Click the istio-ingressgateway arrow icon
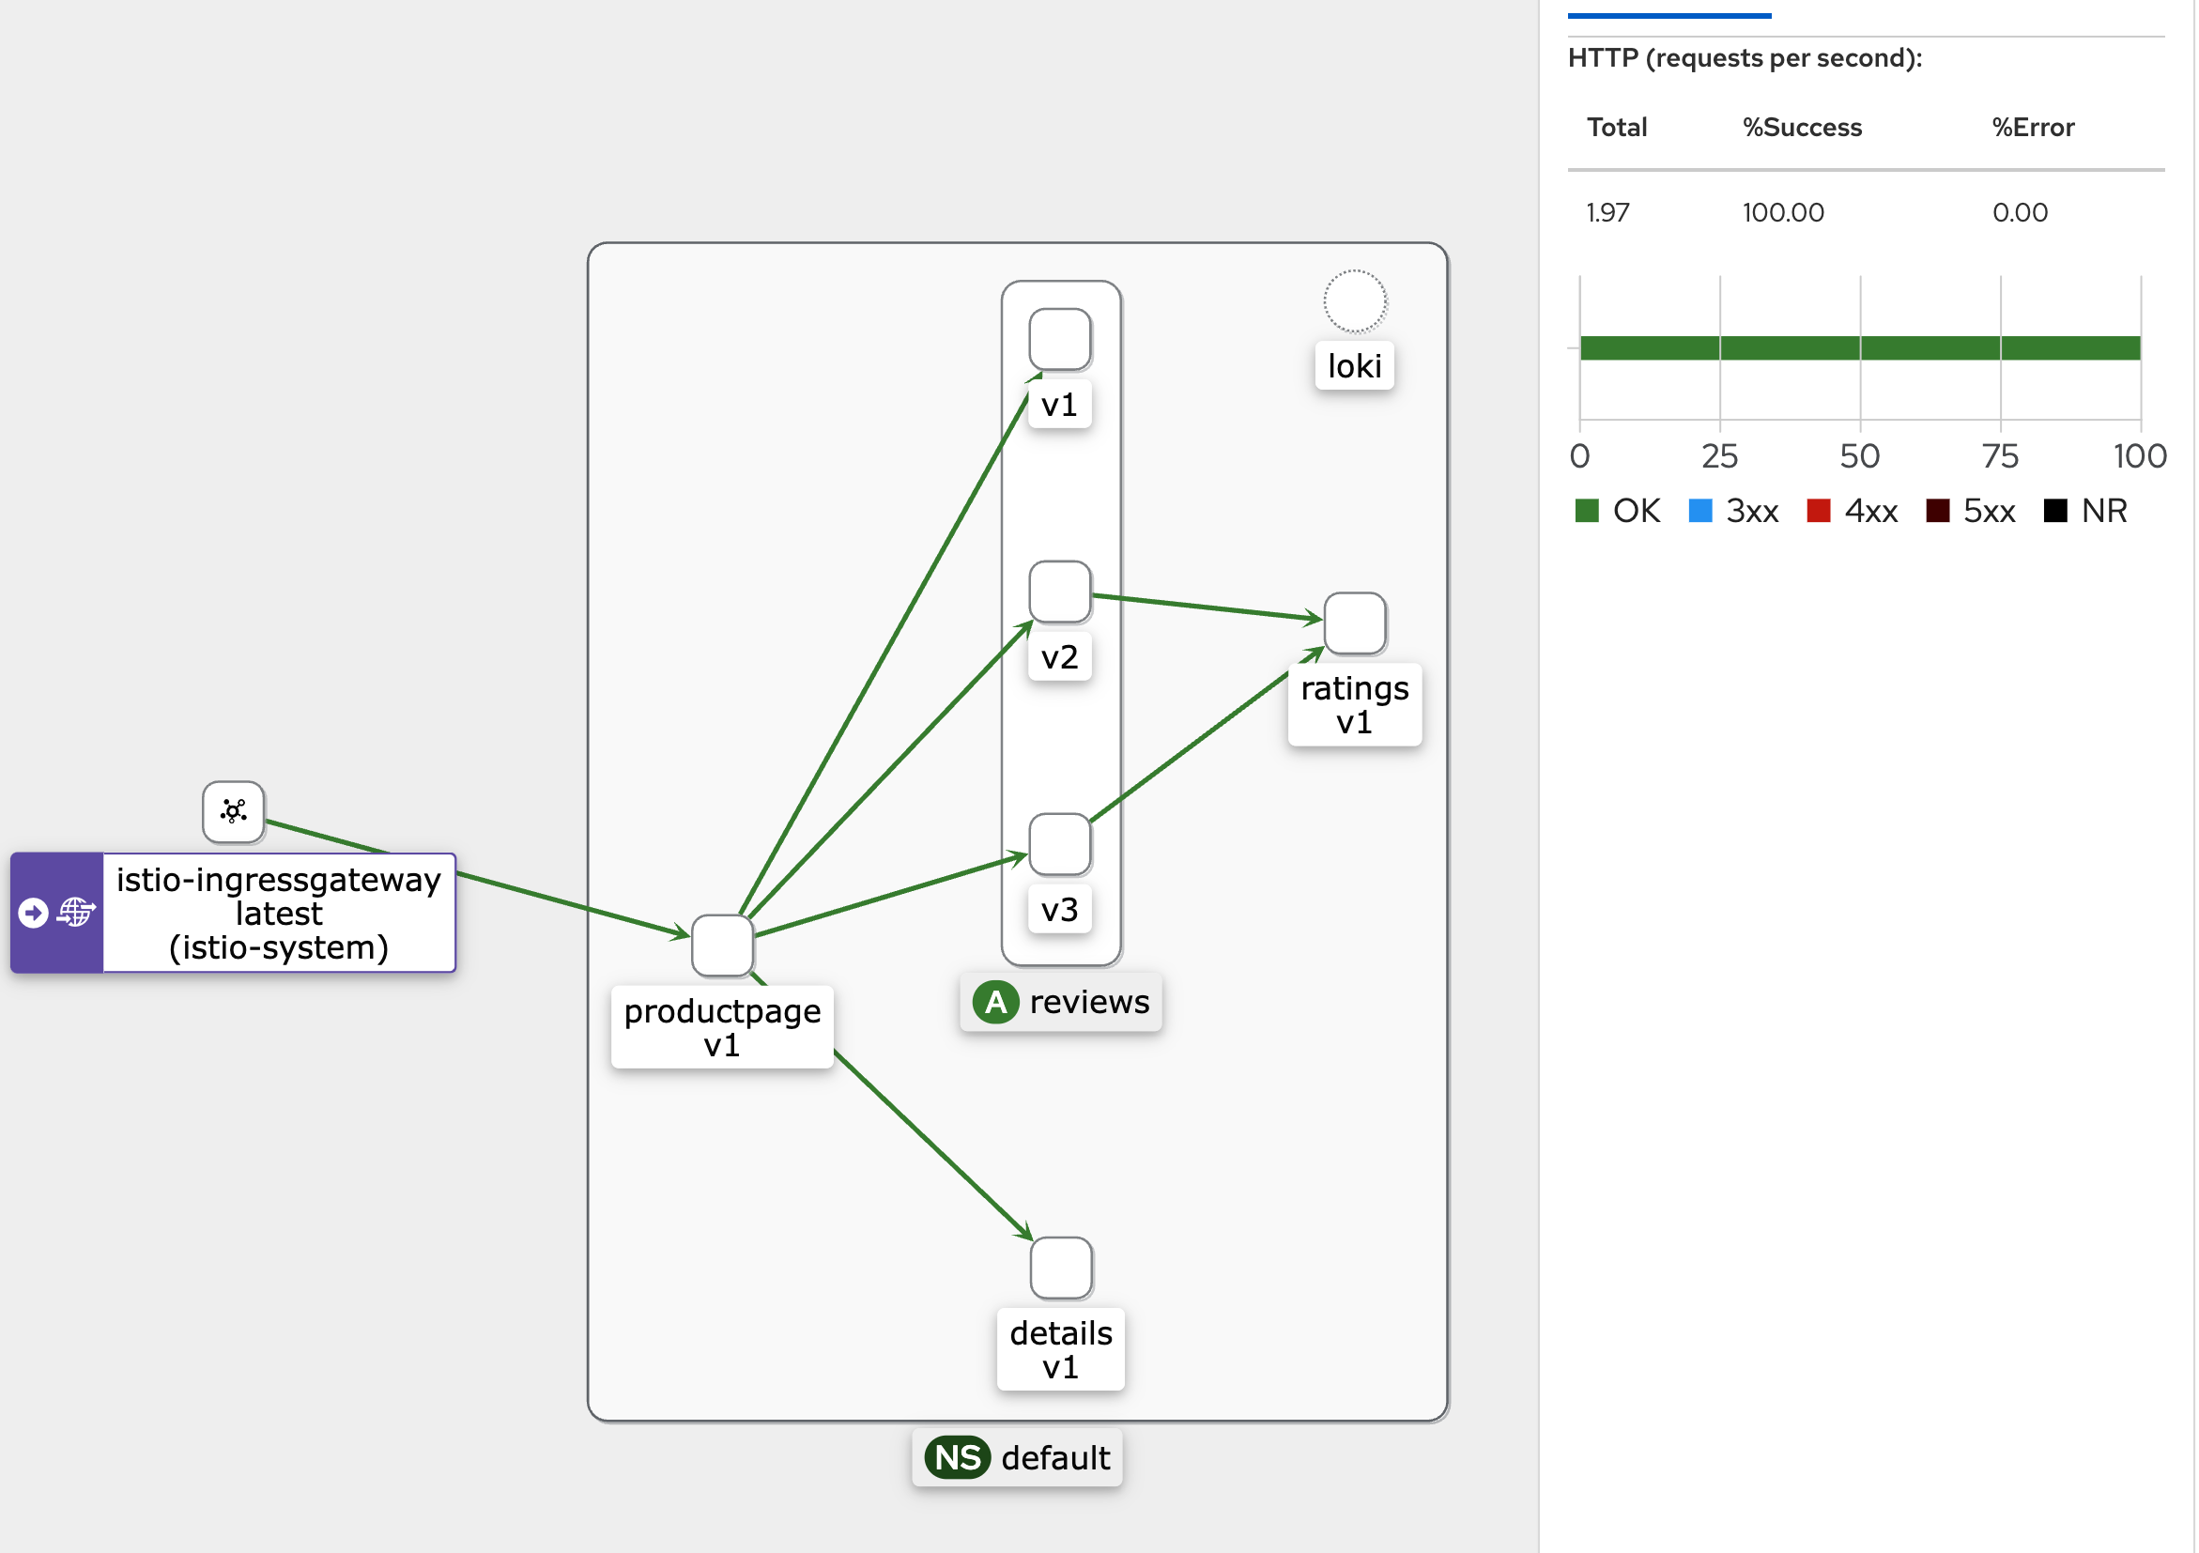This screenshot has height=1553, width=2199. (x=34, y=913)
